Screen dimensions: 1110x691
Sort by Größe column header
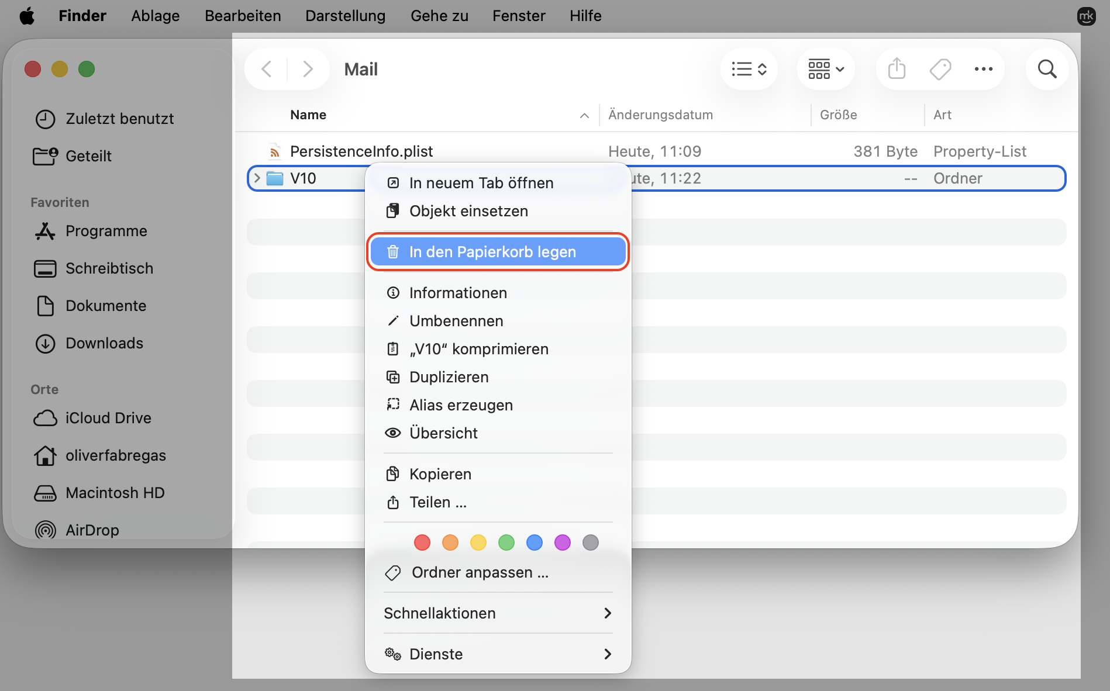(x=838, y=115)
